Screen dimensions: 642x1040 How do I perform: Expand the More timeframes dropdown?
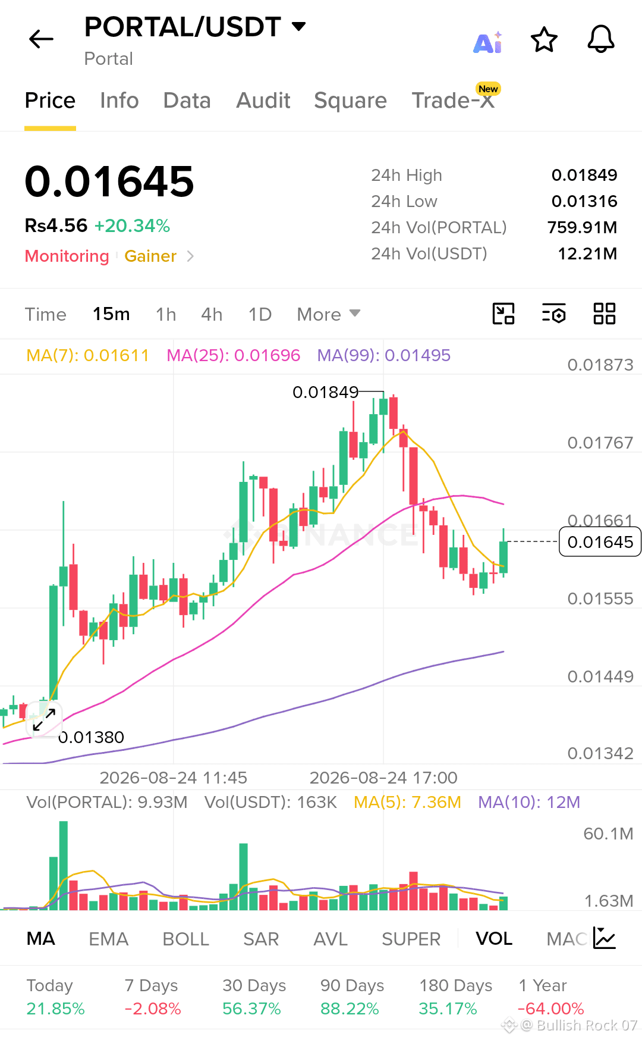(329, 314)
